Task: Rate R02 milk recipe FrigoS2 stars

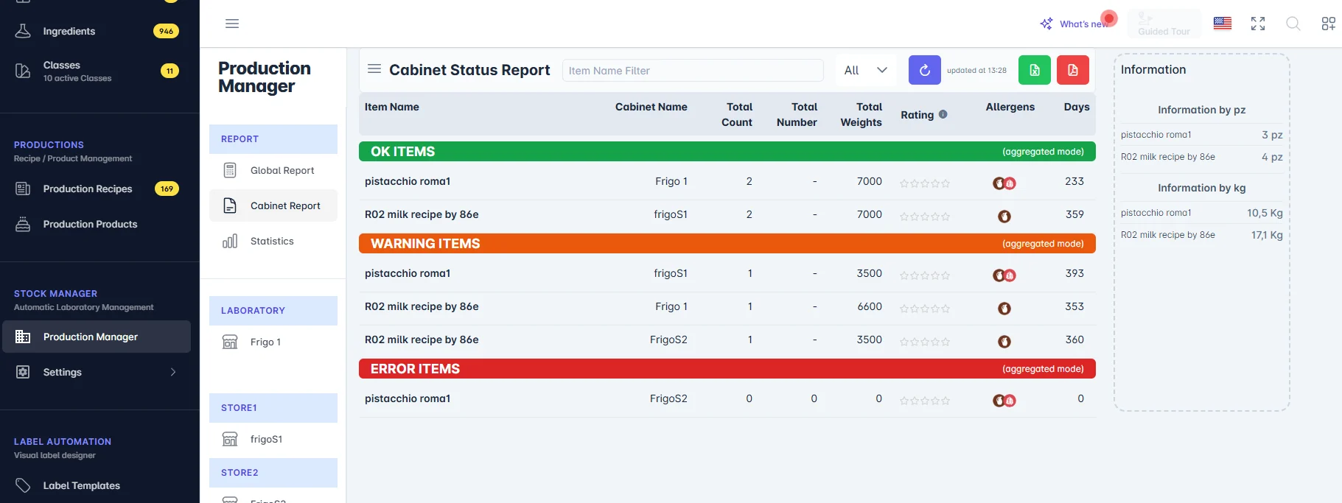Action: click(925, 342)
